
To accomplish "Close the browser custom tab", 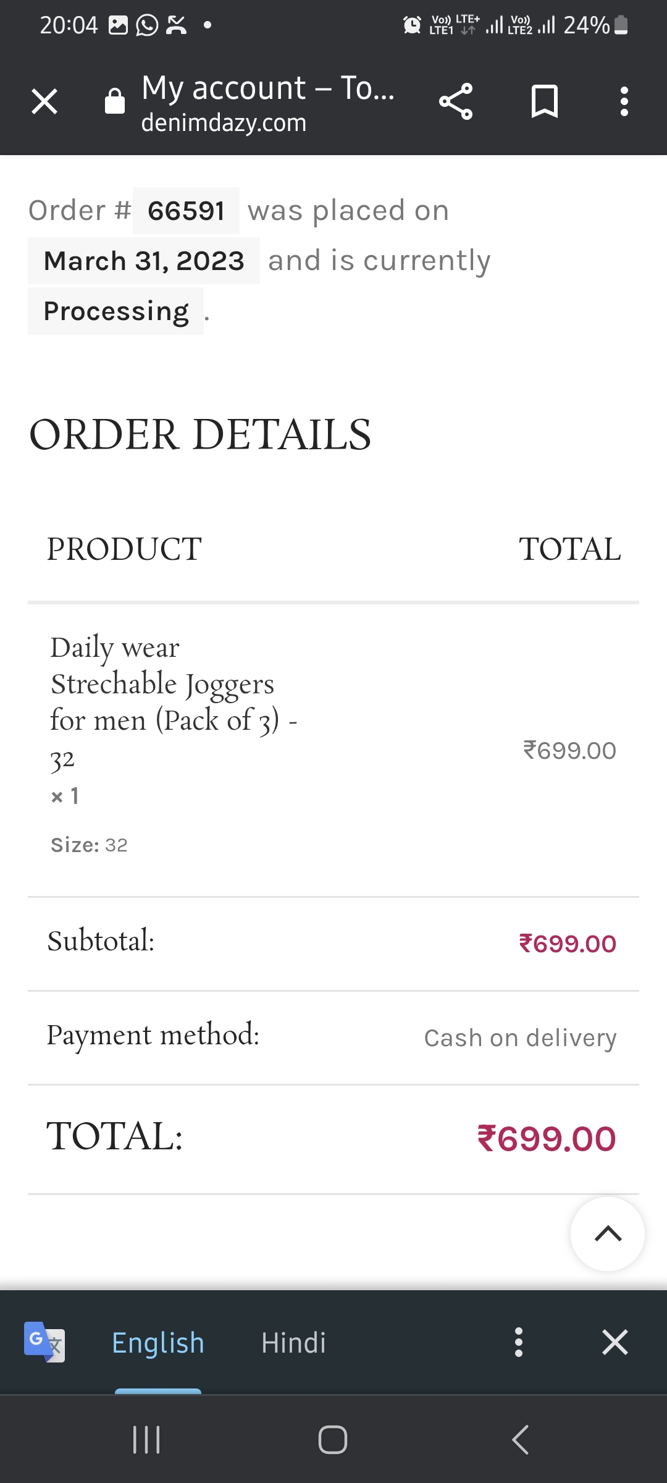I will tap(44, 101).
